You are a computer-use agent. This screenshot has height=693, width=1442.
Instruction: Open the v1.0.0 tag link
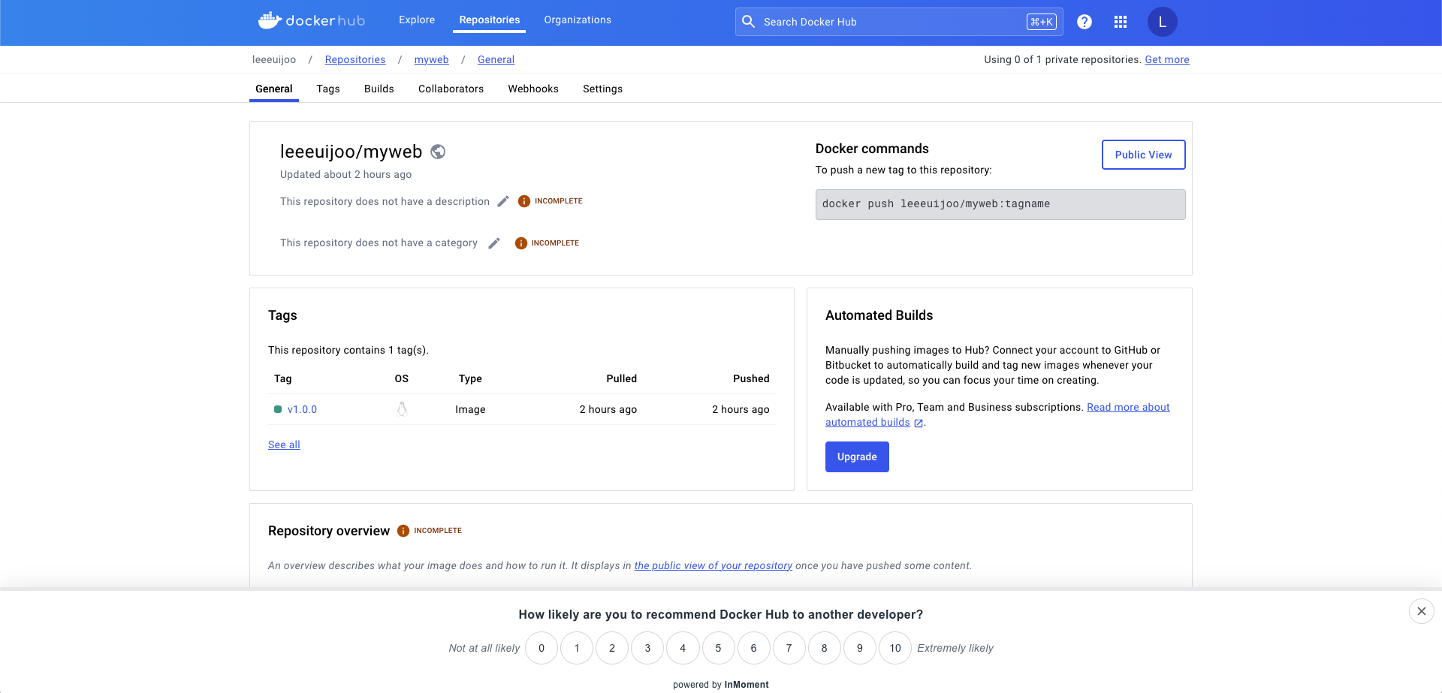click(x=302, y=409)
